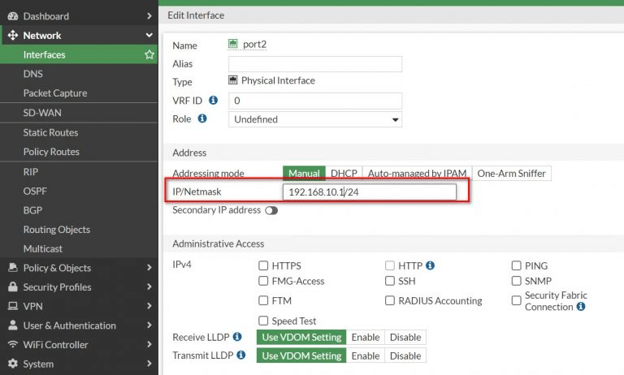Enable RADIUS Accounting checkbox
Viewport: 624px width, 375px height.
390,300
